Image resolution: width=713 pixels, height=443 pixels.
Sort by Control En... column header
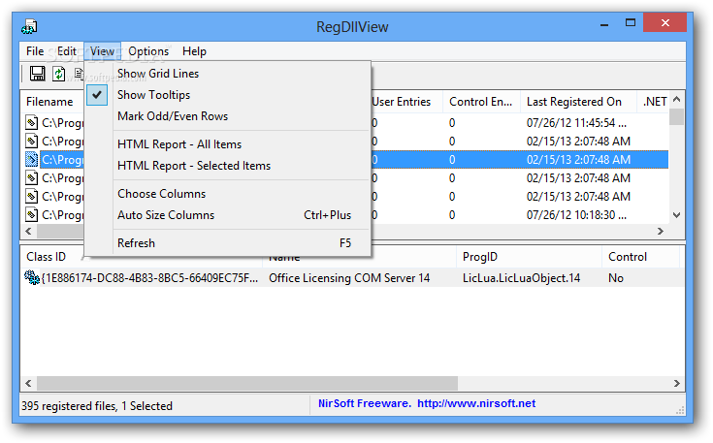pos(481,102)
